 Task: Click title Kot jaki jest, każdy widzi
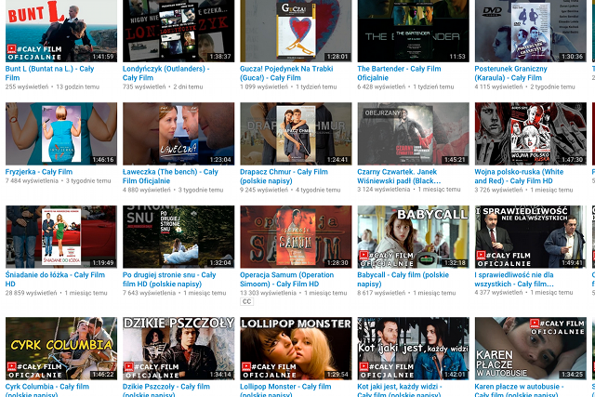click(399, 390)
